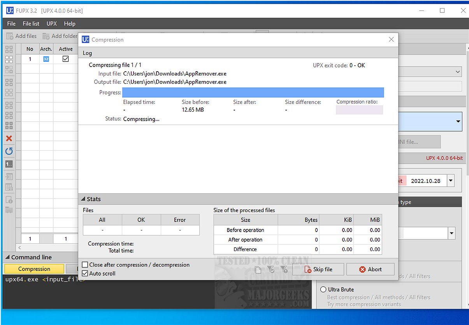Click the Compressing... status text
The height and width of the screenshot is (325, 469).
[x=141, y=119]
